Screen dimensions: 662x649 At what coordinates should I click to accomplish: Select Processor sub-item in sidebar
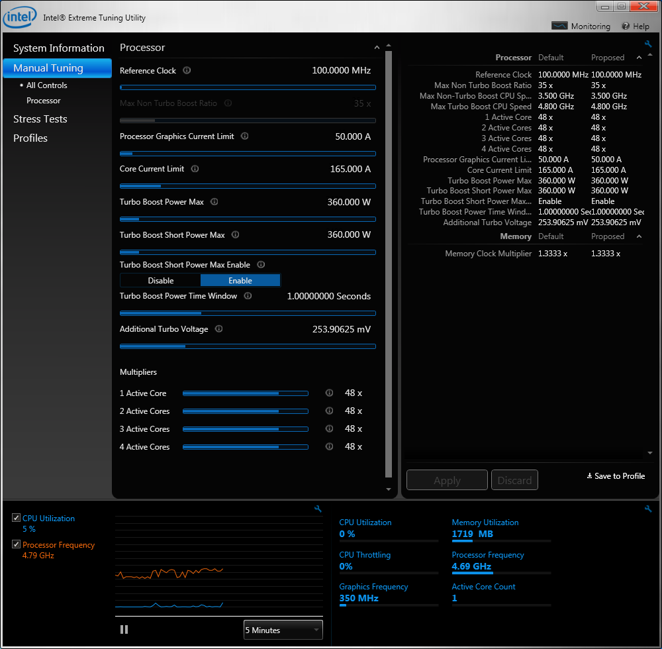[x=44, y=101]
